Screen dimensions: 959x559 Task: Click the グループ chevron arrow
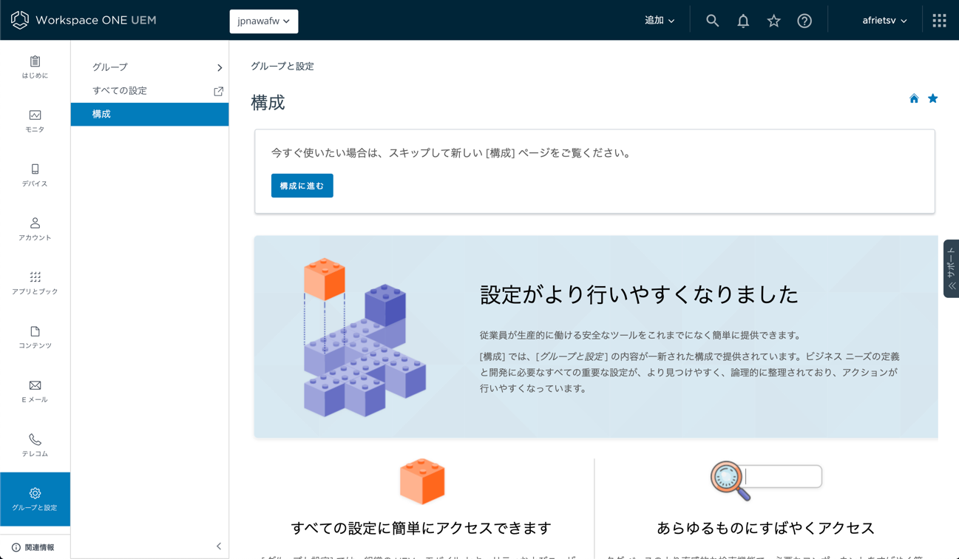click(220, 67)
